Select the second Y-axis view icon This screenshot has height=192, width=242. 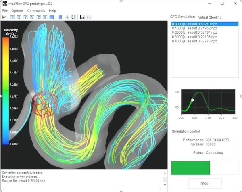tap(32, 17)
